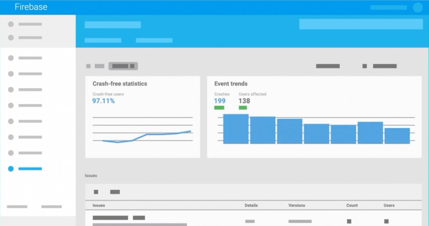Select the Issues section heading tab
The width and height of the screenshot is (429, 226).
91,176
